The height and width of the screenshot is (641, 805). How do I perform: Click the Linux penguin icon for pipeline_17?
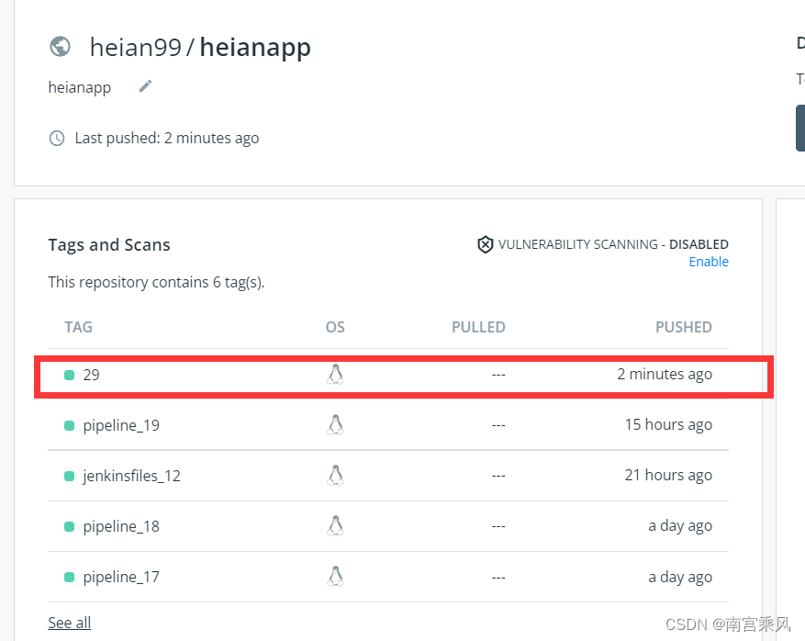335,577
